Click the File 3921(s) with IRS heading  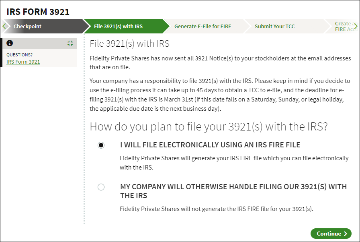pyautogui.click(x=129, y=43)
